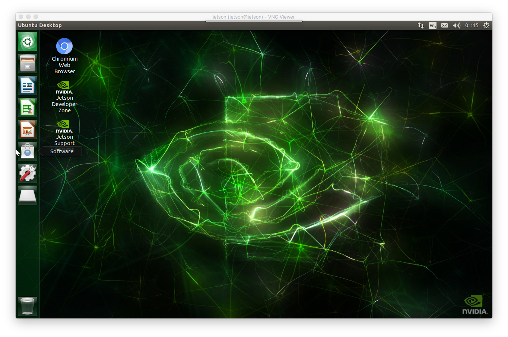Open the mail messaging indicator
Image resolution: width=508 pixels, height=337 pixels.
coord(445,25)
